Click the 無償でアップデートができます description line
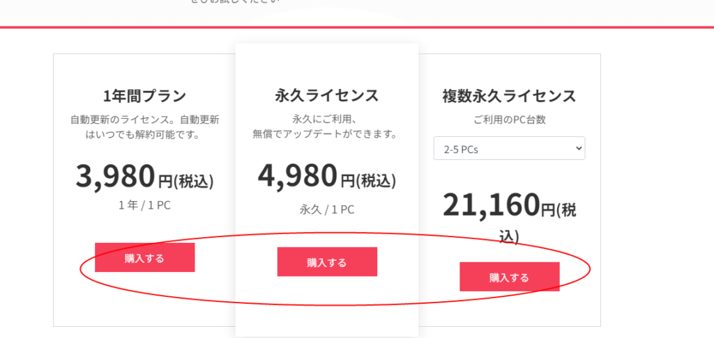 326,134
